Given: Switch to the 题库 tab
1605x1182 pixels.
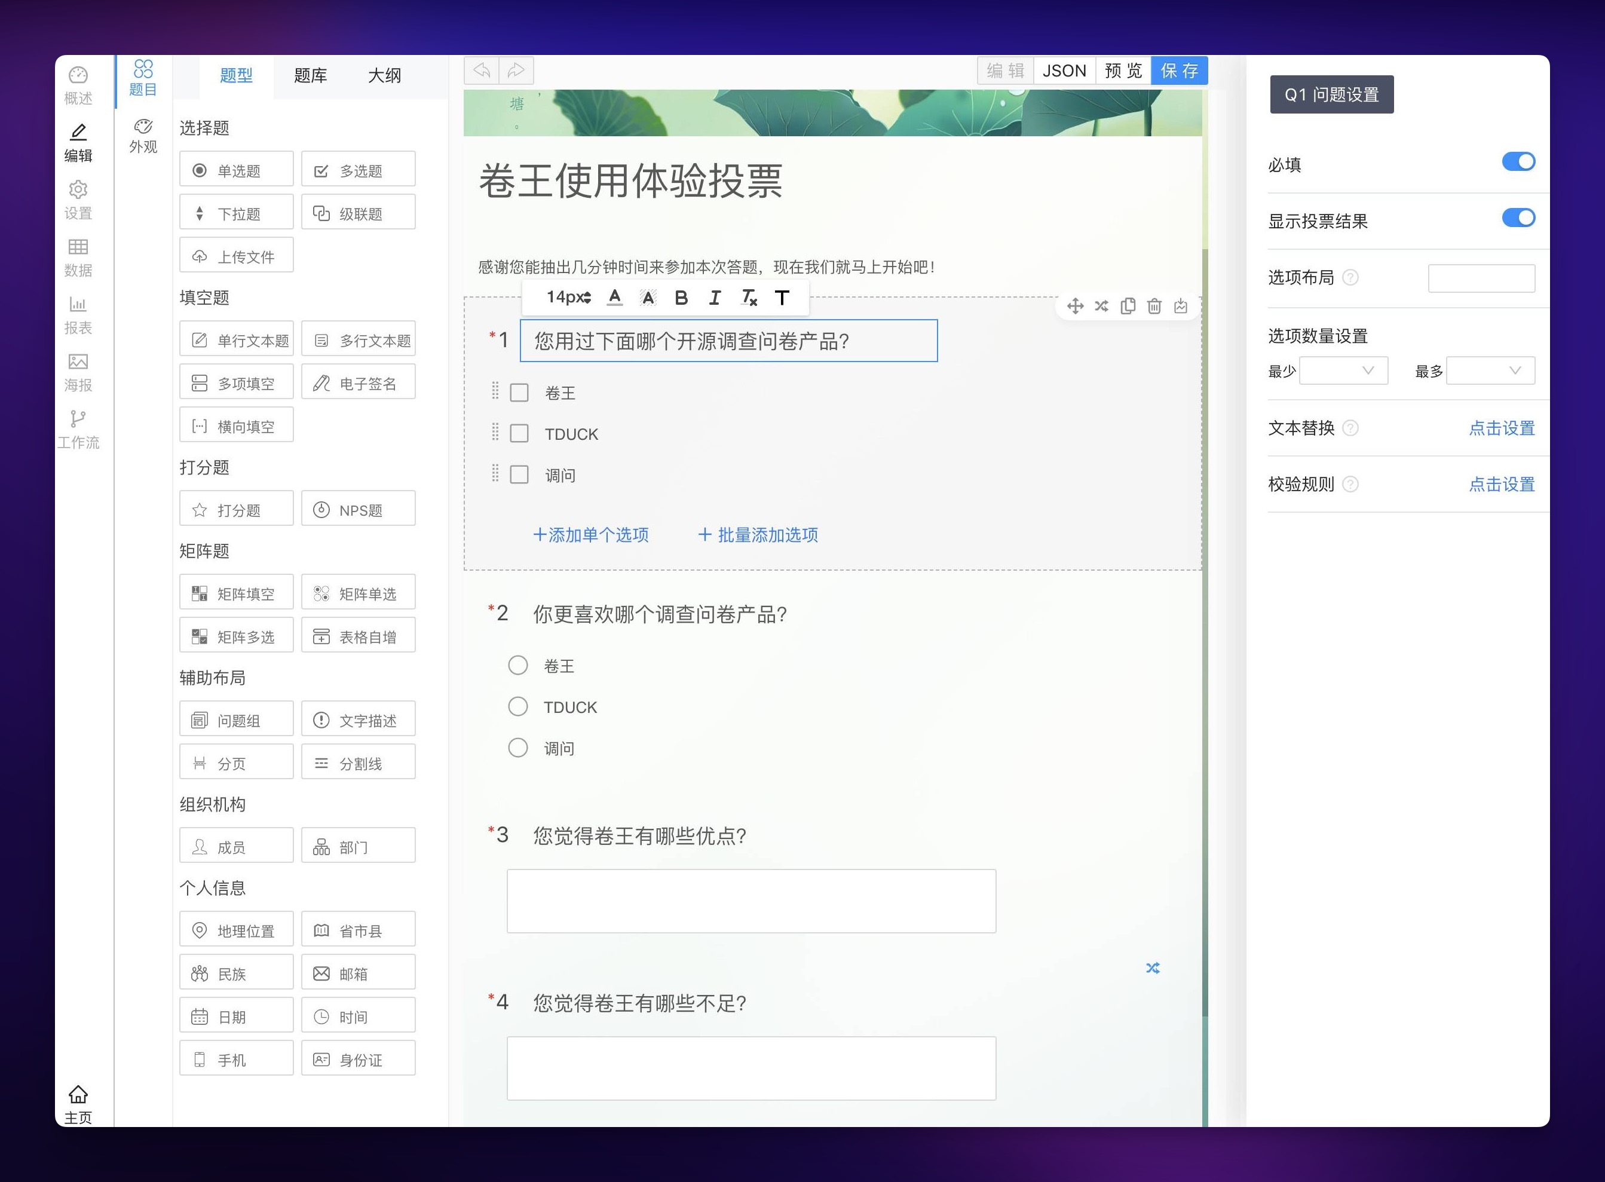Looking at the screenshot, I should point(310,76).
